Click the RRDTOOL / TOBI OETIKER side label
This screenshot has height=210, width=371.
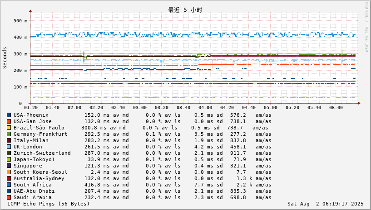tap(367, 27)
